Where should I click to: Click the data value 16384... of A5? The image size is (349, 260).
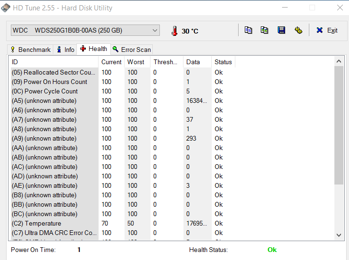click(197, 101)
